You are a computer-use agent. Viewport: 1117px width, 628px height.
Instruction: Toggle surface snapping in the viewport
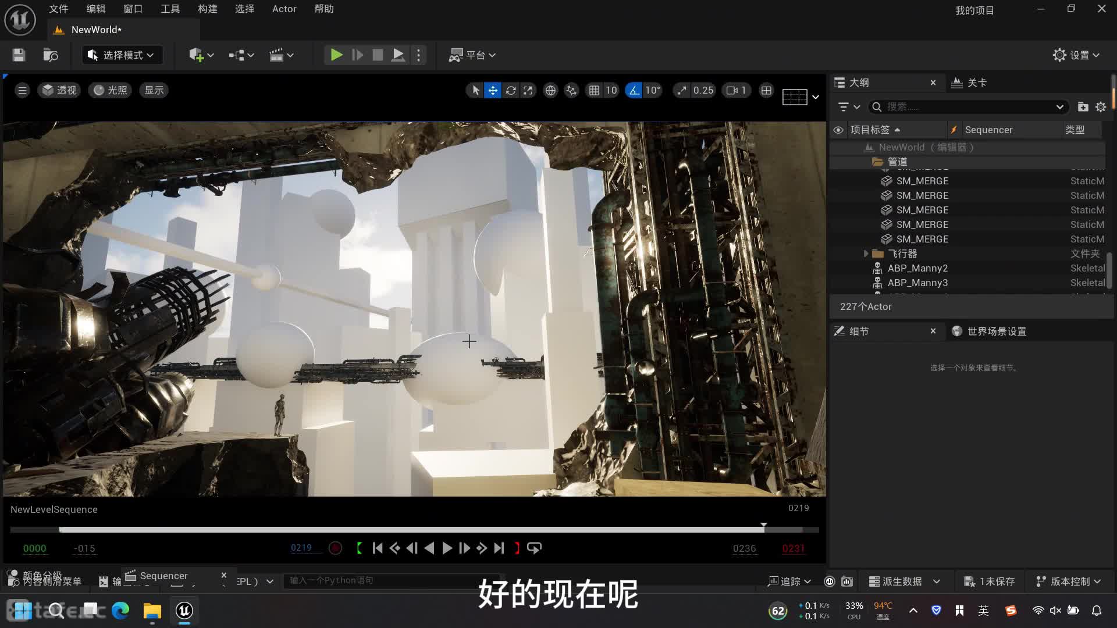(571, 90)
